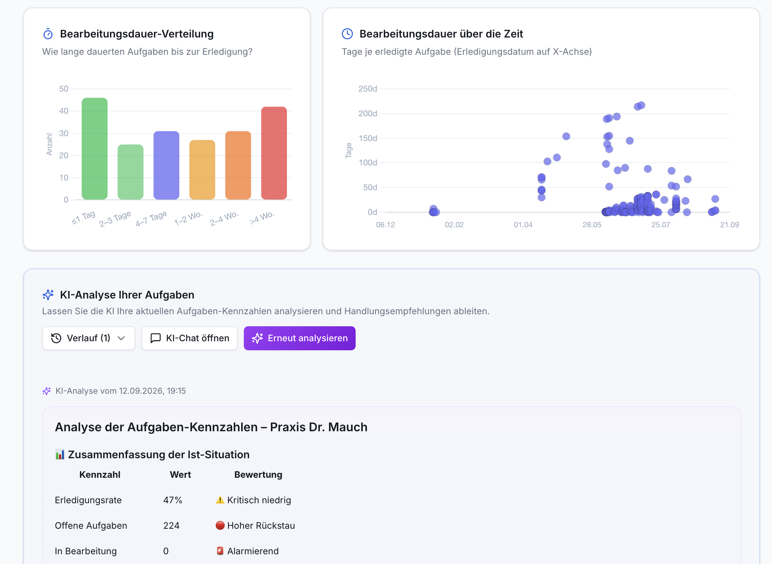Viewport: 772px width, 564px height.
Task: Click the '06.12' x-axis date label
Action: 385,225
